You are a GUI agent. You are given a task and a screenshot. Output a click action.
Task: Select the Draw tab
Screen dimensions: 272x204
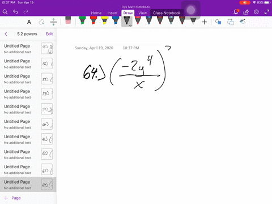pyautogui.click(x=128, y=13)
